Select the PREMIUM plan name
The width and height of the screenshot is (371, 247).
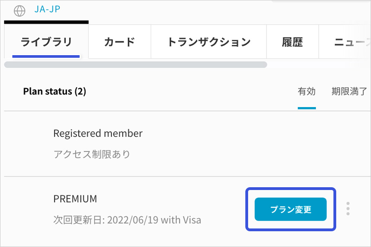75,199
